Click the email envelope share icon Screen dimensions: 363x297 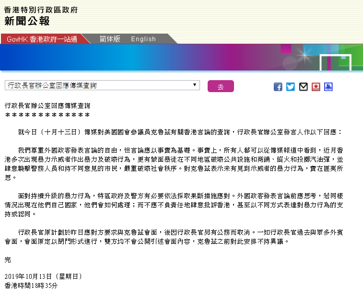pos(303,87)
